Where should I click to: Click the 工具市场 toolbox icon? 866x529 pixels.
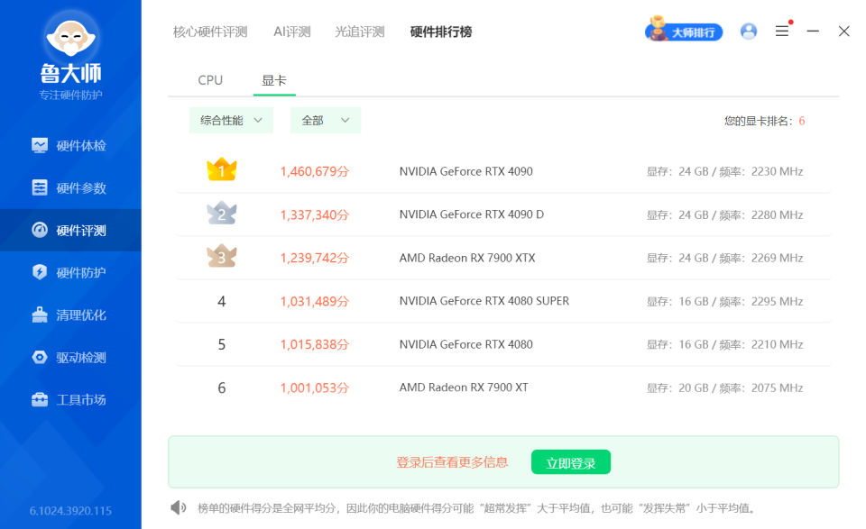[40, 399]
